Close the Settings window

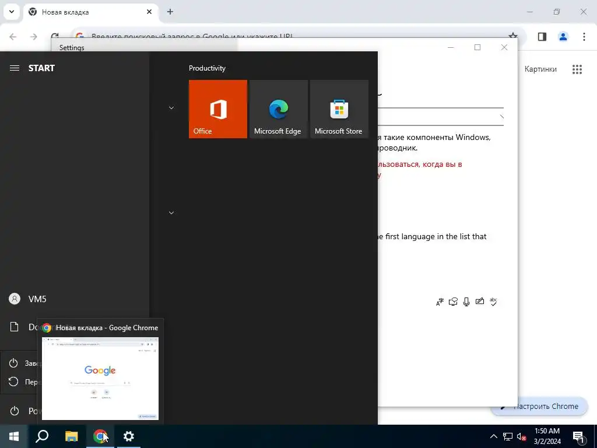504,47
